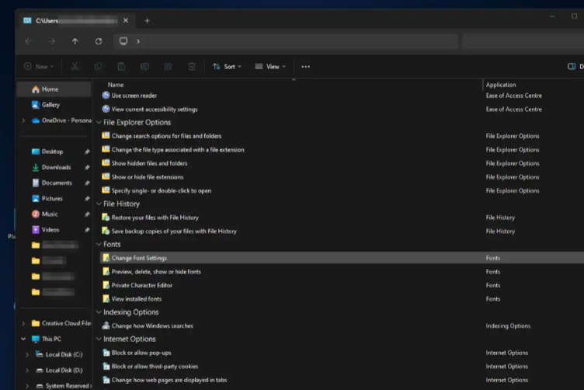
Task: Click the Share icon in toolbar
Action: point(168,67)
